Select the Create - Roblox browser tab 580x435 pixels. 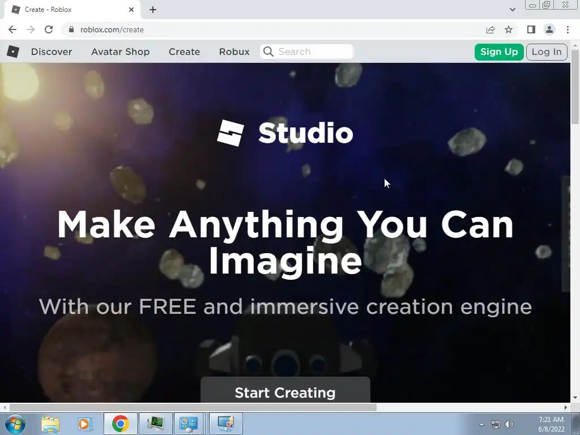click(72, 10)
